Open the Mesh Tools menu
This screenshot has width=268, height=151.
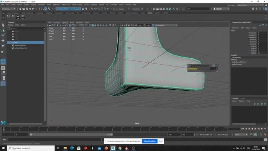[x=66, y=5]
